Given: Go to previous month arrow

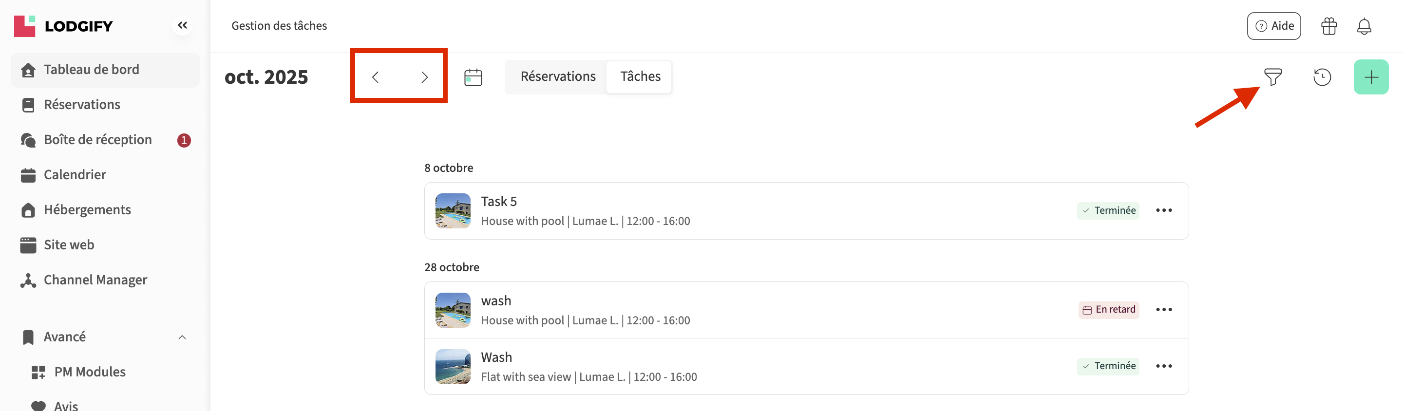Looking at the screenshot, I should (x=375, y=77).
